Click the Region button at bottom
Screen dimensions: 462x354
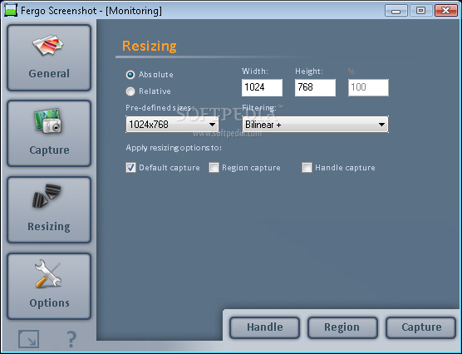pos(342,327)
